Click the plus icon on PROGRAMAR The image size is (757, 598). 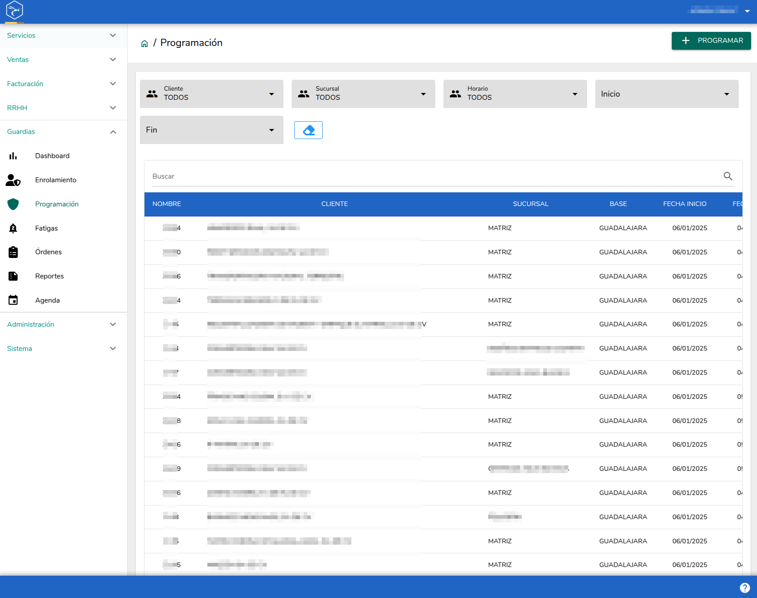coord(686,41)
